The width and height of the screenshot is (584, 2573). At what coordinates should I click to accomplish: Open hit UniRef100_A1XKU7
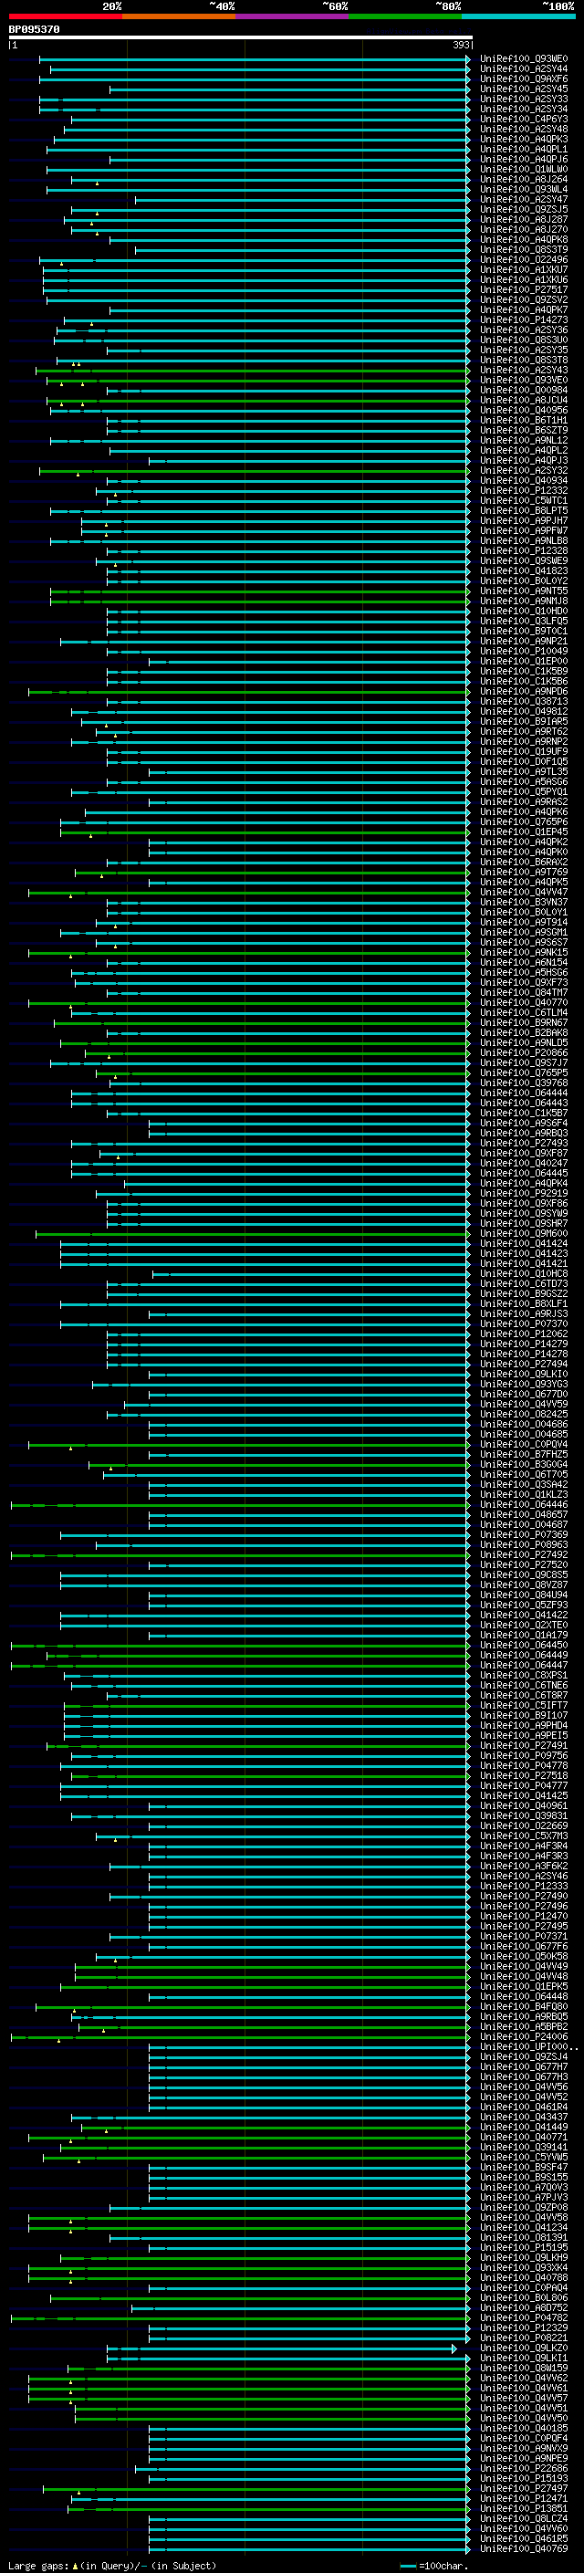[523, 269]
